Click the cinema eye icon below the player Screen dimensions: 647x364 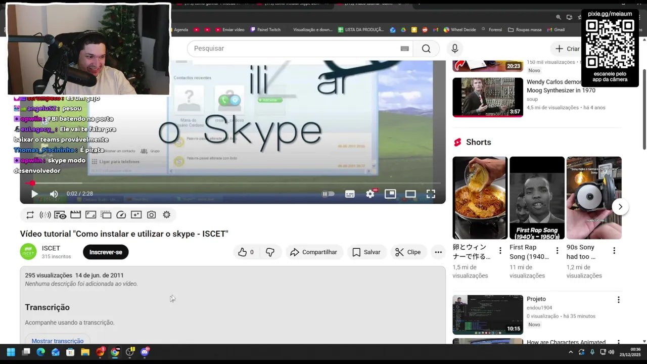click(60, 215)
